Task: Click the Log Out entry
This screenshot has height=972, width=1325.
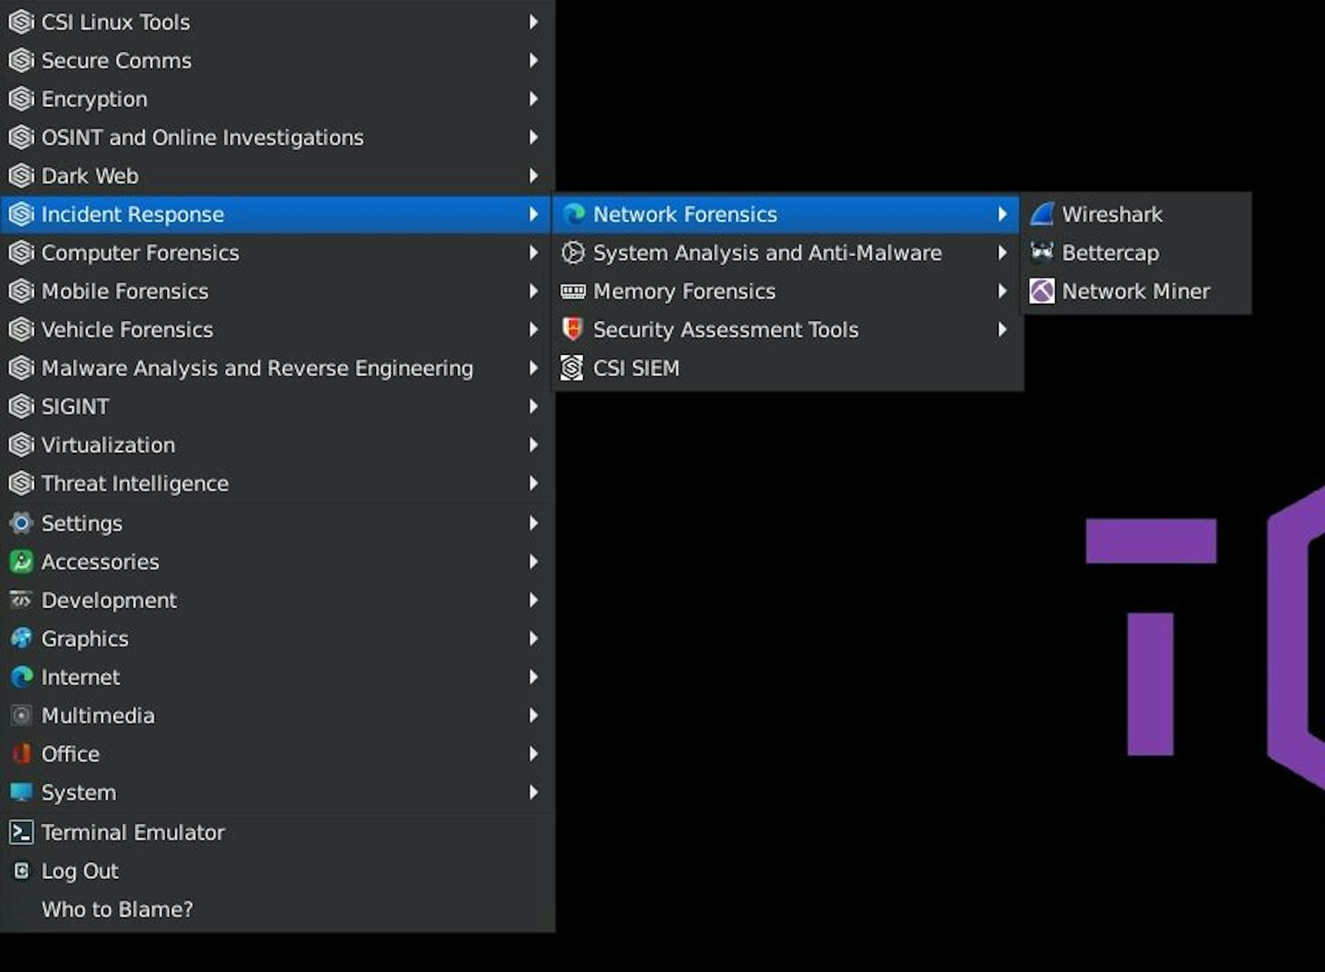Action: click(x=80, y=871)
